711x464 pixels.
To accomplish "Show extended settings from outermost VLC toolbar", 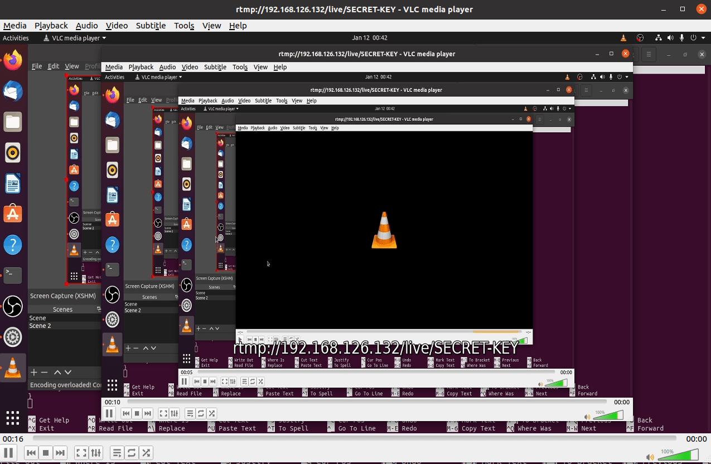I will (96, 453).
